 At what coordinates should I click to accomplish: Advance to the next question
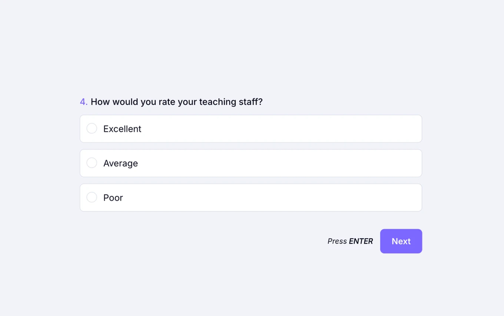[401, 241]
